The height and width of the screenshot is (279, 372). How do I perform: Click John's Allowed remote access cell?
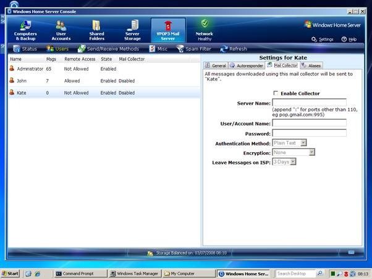(x=72, y=81)
